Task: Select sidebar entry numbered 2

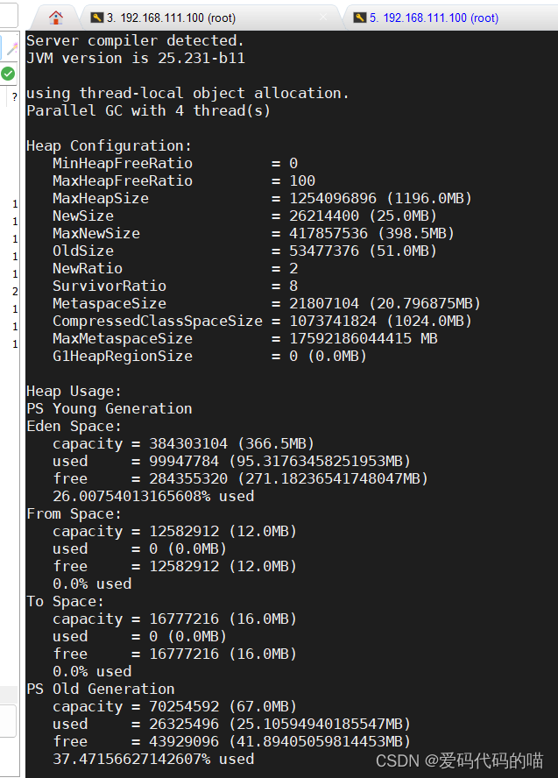Action: [x=14, y=289]
